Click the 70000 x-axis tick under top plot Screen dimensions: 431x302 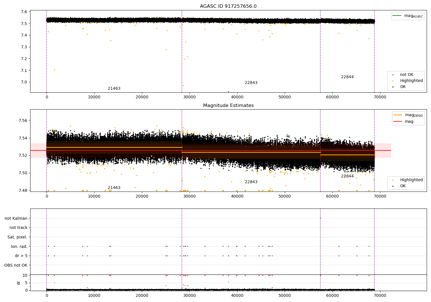point(380,97)
